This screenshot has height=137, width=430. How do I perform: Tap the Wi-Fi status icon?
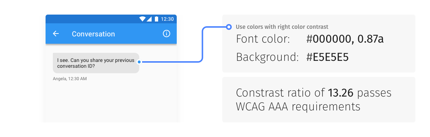(x=142, y=19)
